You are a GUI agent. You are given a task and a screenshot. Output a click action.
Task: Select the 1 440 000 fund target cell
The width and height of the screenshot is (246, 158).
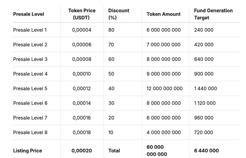point(206,88)
